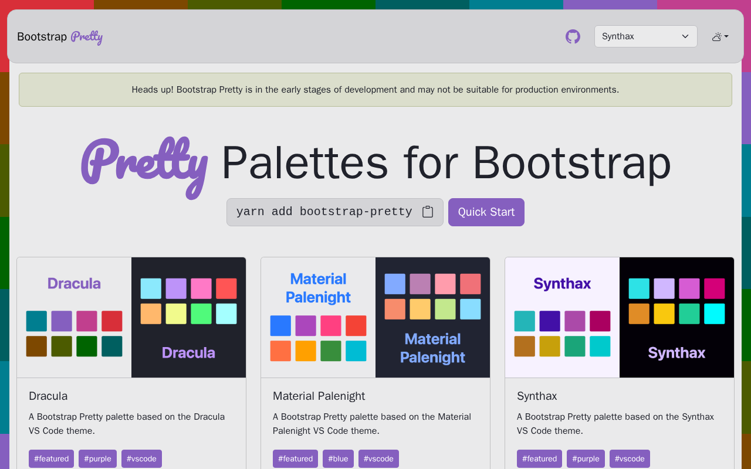Select the #purple tag under Dracula

[98, 458]
